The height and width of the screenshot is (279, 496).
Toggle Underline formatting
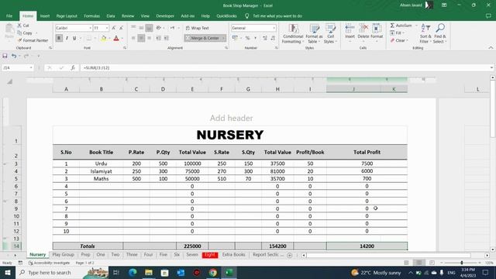74,38
